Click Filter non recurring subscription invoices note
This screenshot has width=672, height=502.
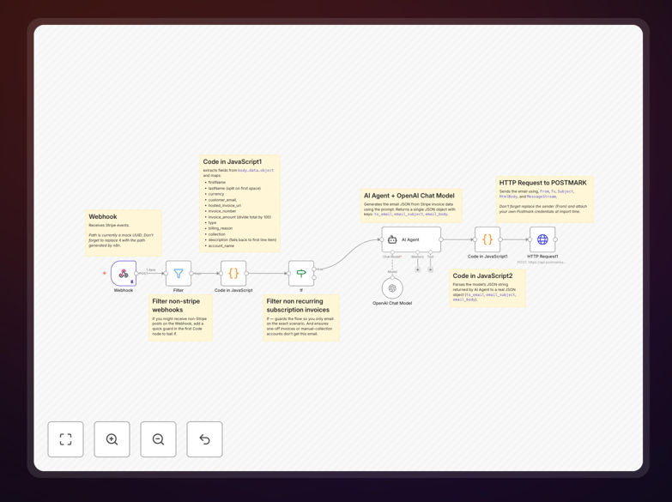pyautogui.click(x=301, y=318)
